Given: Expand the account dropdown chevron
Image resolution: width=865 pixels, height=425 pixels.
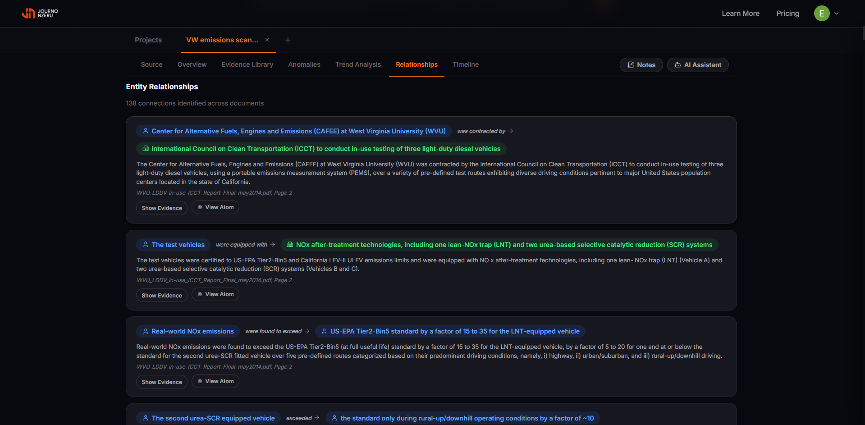Looking at the screenshot, I should [x=837, y=14].
